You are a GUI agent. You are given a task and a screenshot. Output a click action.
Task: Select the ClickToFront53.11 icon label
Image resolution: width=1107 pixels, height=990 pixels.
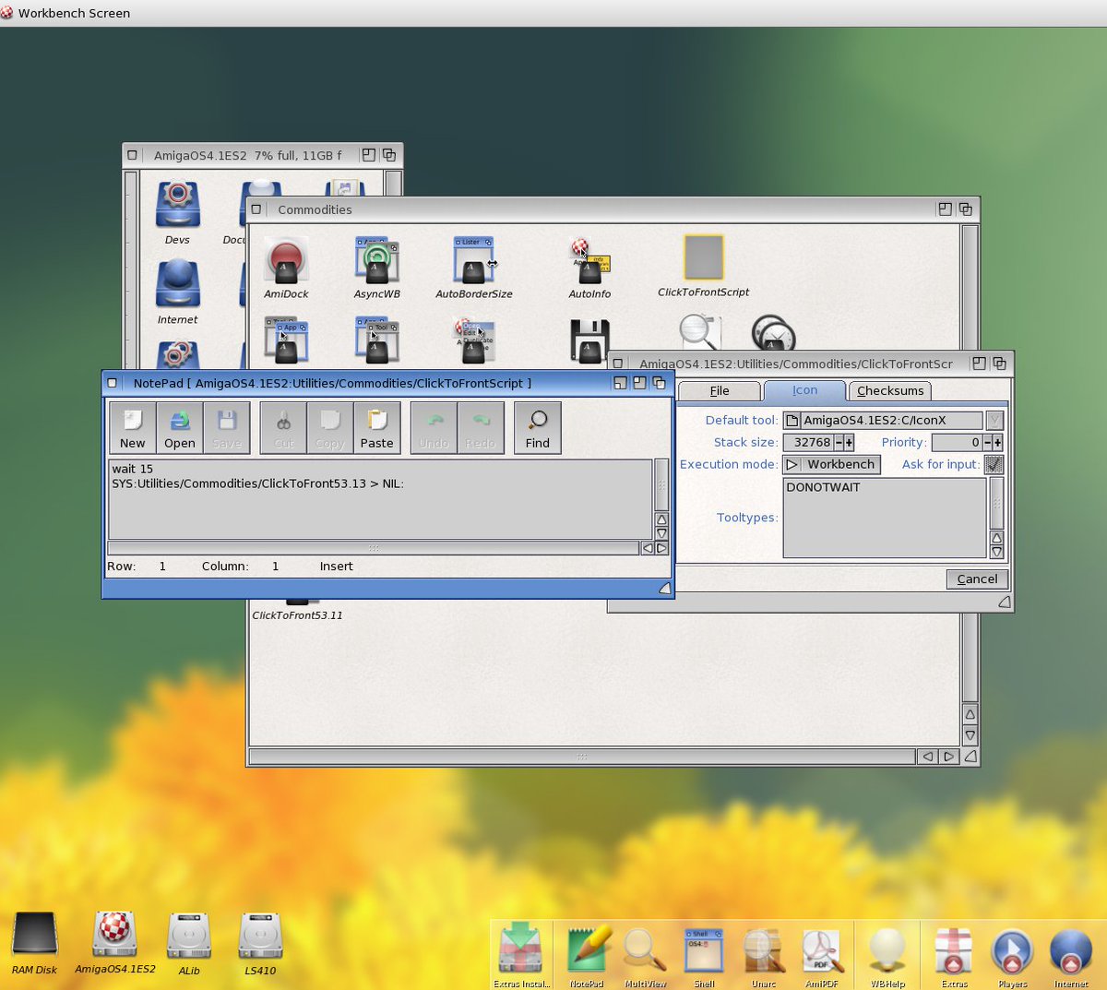click(x=297, y=615)
